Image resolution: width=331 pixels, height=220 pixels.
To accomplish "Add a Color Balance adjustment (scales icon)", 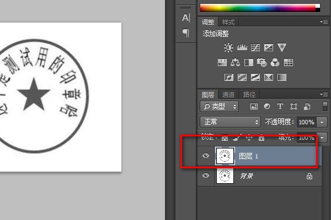I will tap(235, 63).
